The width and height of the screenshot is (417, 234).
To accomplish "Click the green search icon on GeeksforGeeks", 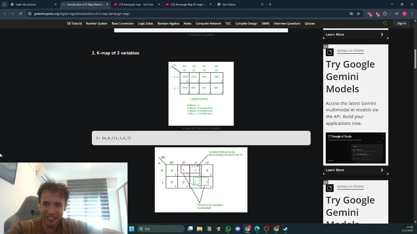I will click(x=385, y=23).
